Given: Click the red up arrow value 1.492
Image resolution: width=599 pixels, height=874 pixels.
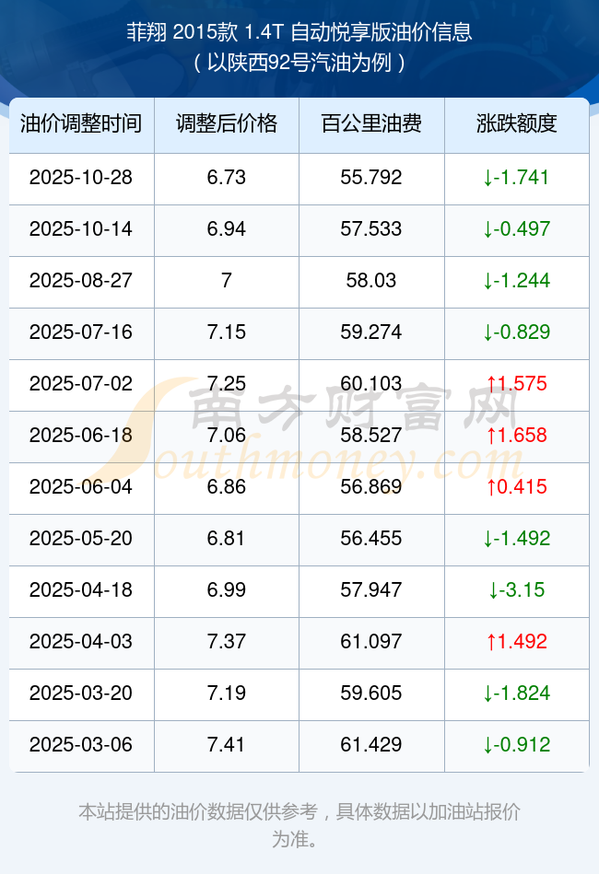Looking at the screenshot, I should click(516, 641).
